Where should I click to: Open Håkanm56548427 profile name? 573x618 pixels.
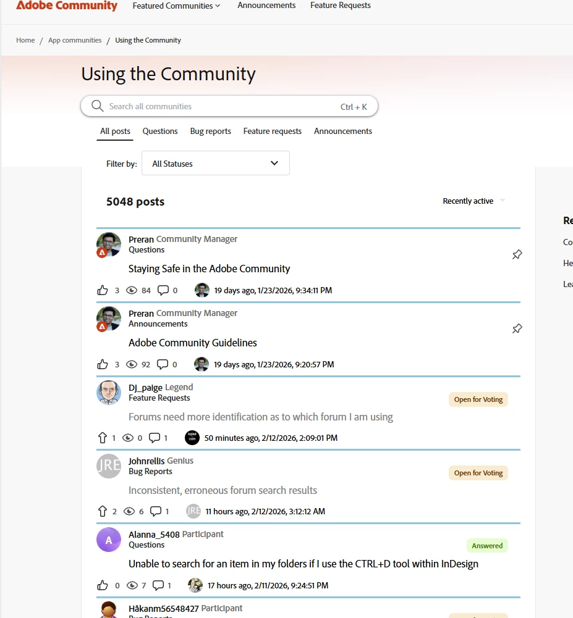tap(163, 609)
